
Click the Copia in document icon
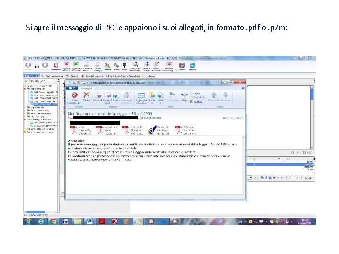(161, 95)
